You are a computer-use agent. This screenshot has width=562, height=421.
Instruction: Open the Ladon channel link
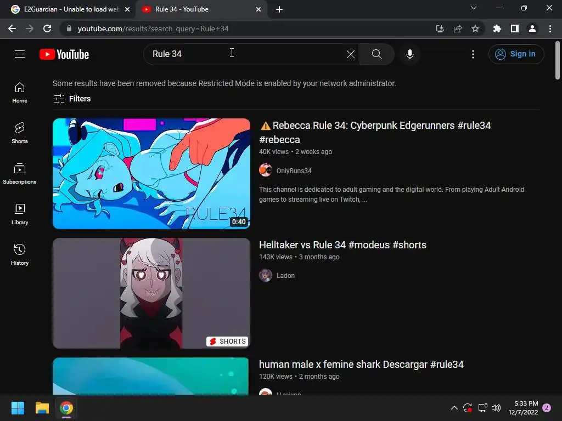(x=285, y=276)
